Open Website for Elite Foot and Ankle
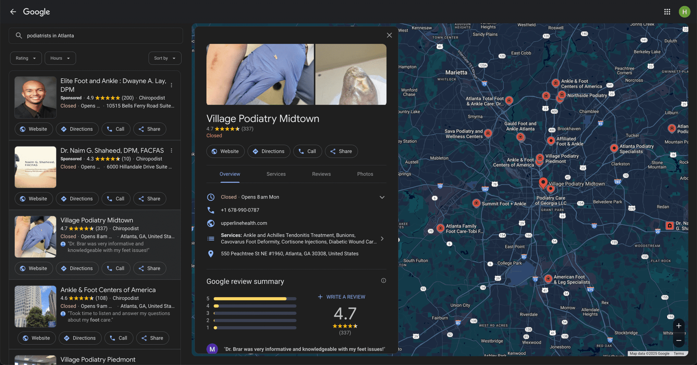The width and height of the screenshot is (697, 365). click(x=34, y=129)
